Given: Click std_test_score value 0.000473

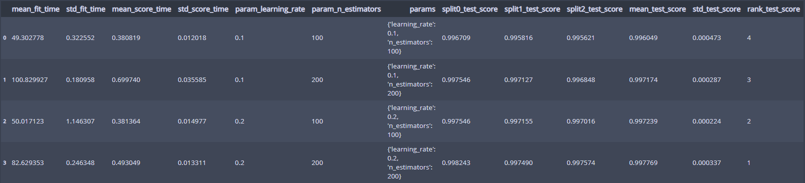Looking at the screenshot, I should (x=707, y=38).
